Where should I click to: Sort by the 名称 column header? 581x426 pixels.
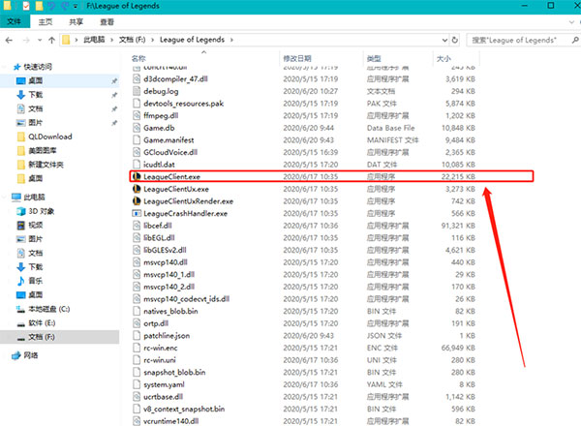(203, 58)
